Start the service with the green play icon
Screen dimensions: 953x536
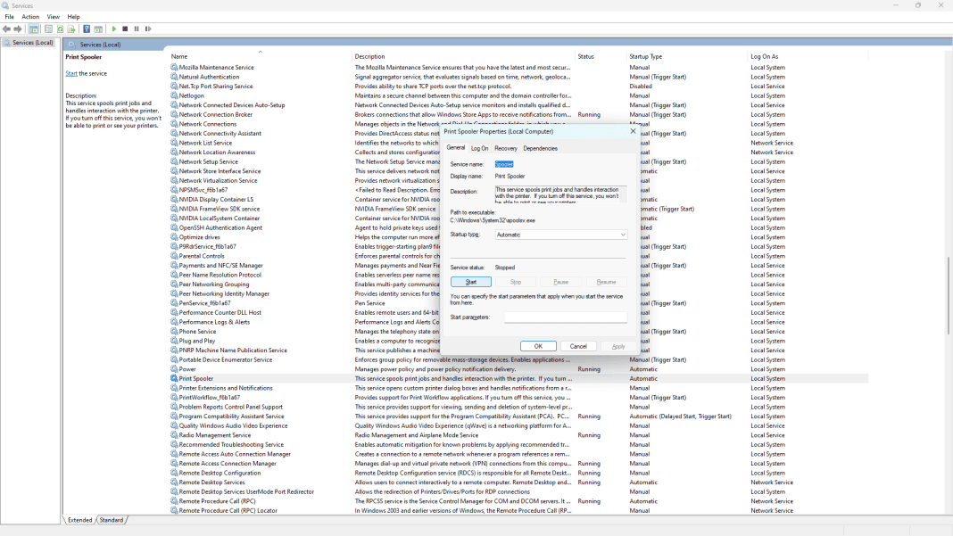114,29
